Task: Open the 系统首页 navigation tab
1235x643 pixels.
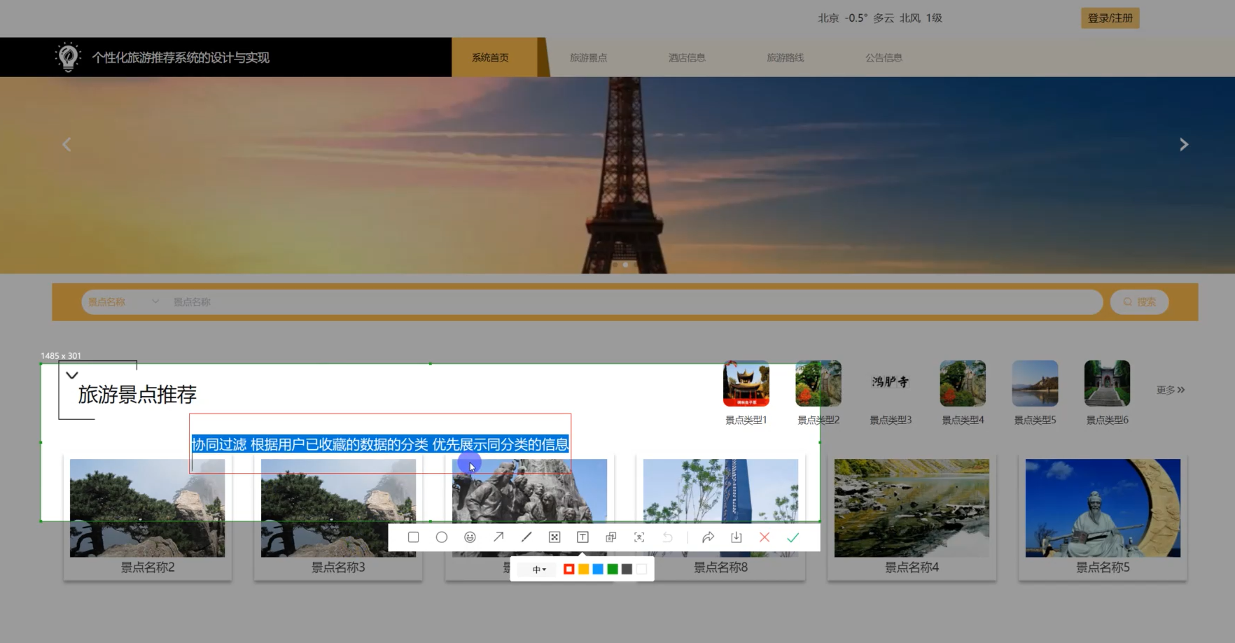Action: pos(490,57)
